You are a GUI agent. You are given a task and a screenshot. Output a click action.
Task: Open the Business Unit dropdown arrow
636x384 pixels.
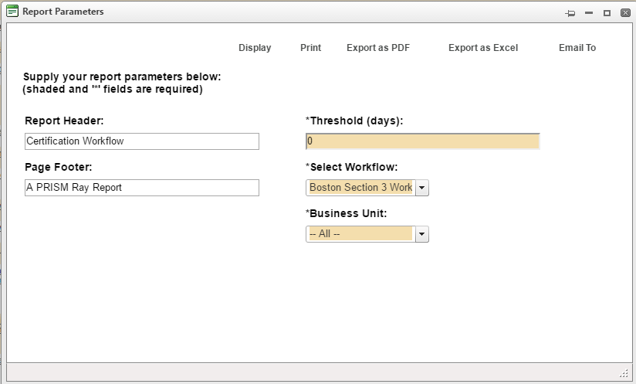tap(422, 234)
